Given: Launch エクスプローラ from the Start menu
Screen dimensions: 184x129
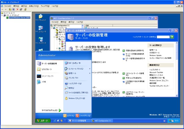Looking at the screenshot, I should (44, 69).
